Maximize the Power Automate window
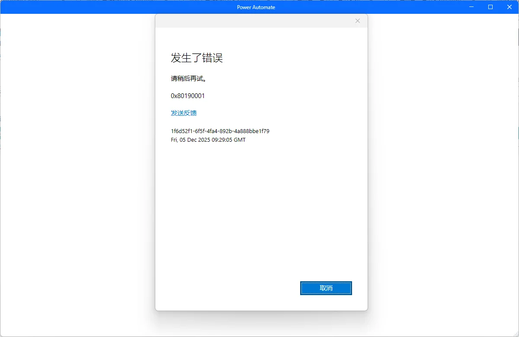 point(490,7)
